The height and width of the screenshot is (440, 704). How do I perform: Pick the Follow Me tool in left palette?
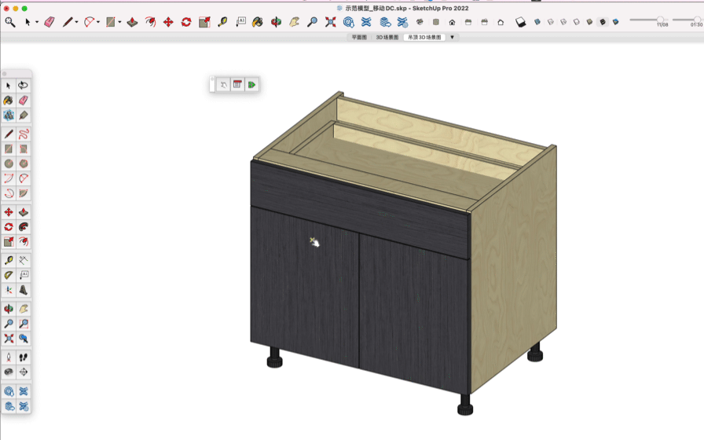[x=24, y=227]
